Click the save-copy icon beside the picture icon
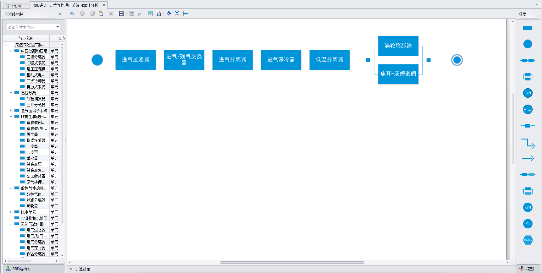The width and height of the screenshot is (542, 273). 158,14
